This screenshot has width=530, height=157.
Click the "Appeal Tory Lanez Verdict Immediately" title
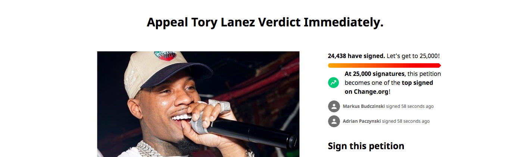(265, 22)
